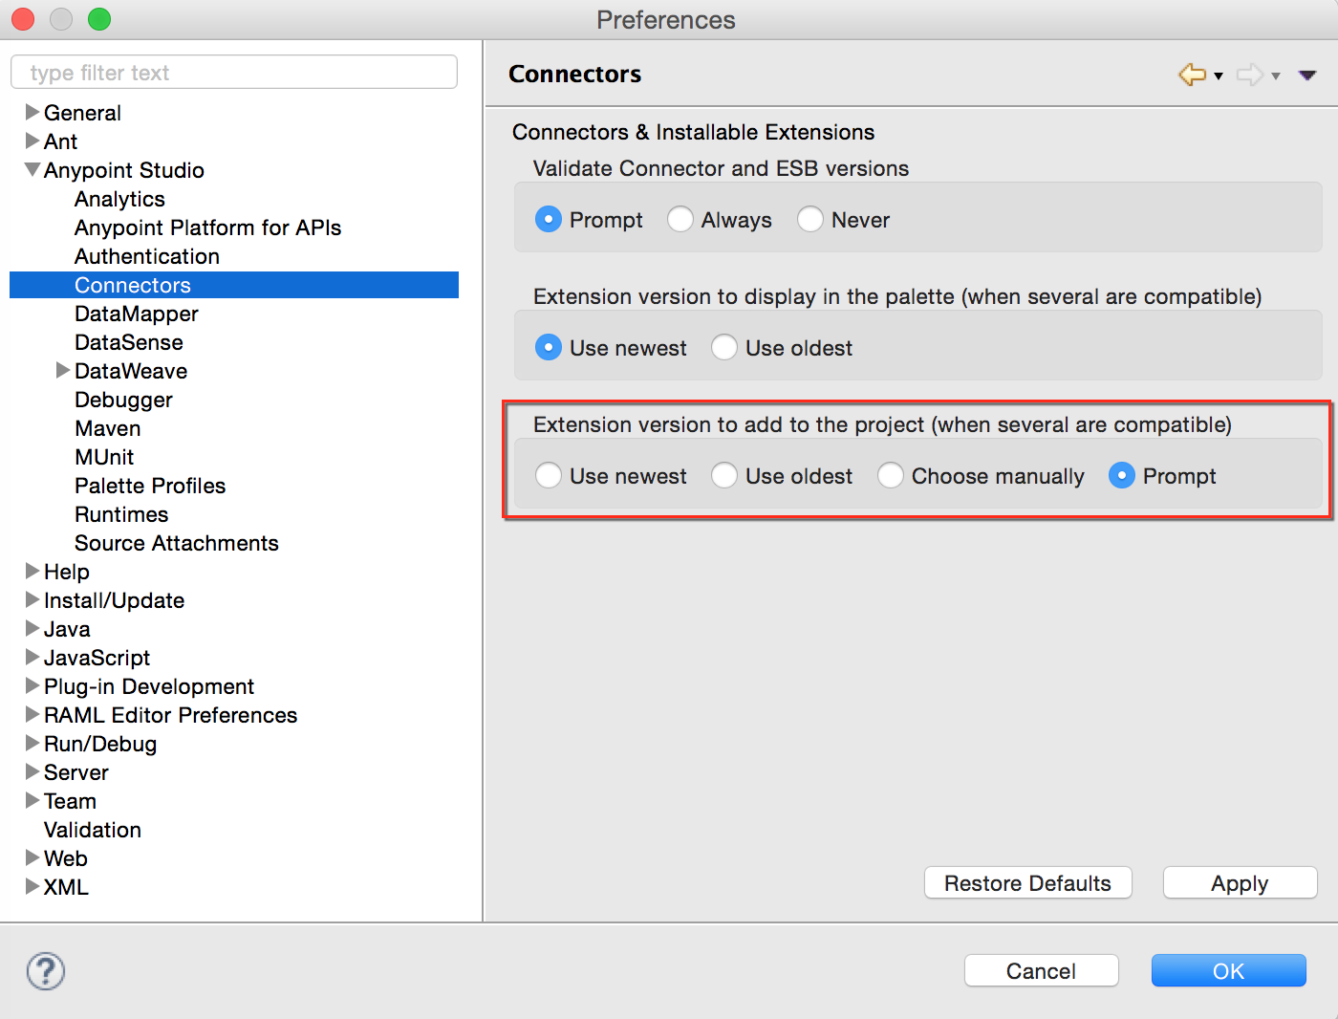Screen dimensions: 1338x1019
Task: Apply the connector preference changes
Action: (x=1239, y=882)
